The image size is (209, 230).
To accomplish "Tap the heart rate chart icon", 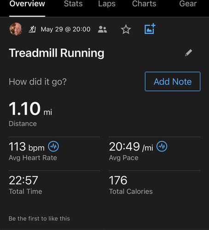I will tap(53, 146).
